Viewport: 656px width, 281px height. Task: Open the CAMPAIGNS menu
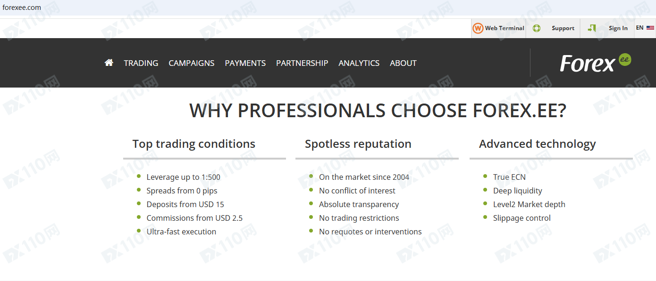tap(192, 63)
